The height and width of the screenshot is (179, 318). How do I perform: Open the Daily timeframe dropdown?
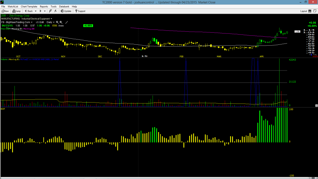point(51,22)
